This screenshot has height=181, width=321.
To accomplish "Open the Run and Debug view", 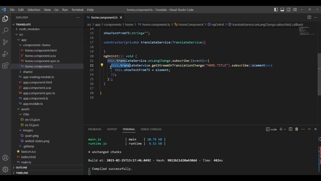I will pyautogui.click(x=6, y=54).
